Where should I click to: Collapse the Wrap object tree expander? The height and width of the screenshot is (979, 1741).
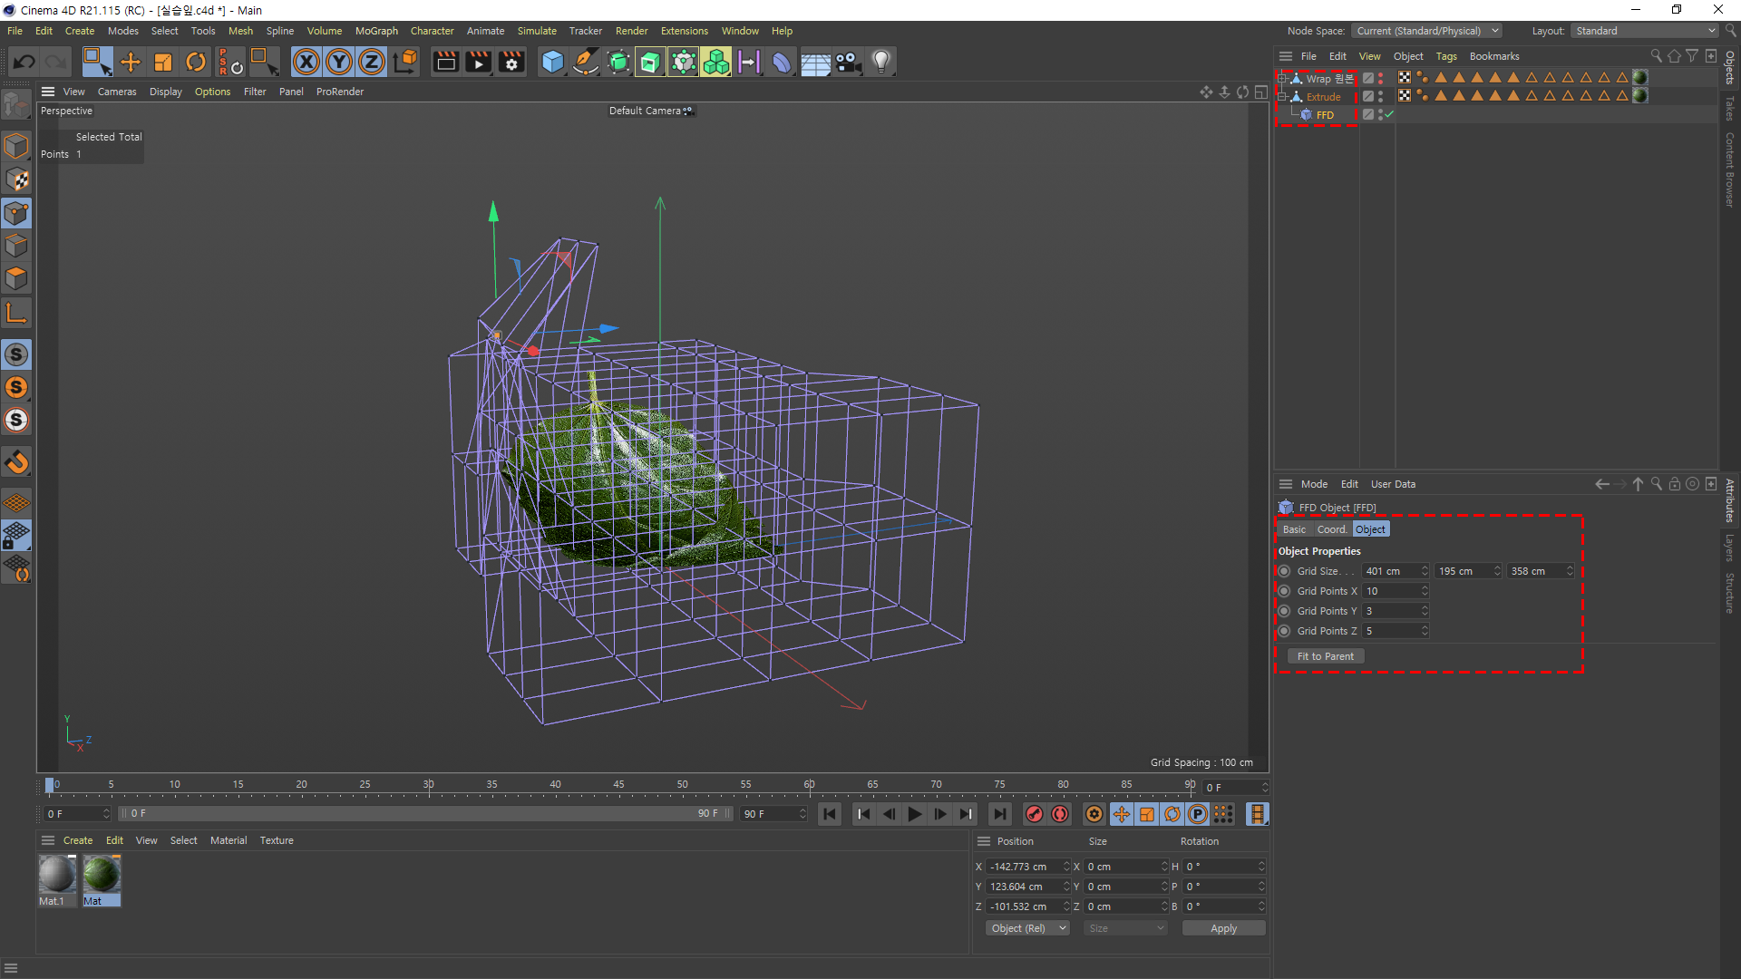tap(1282, 79)
